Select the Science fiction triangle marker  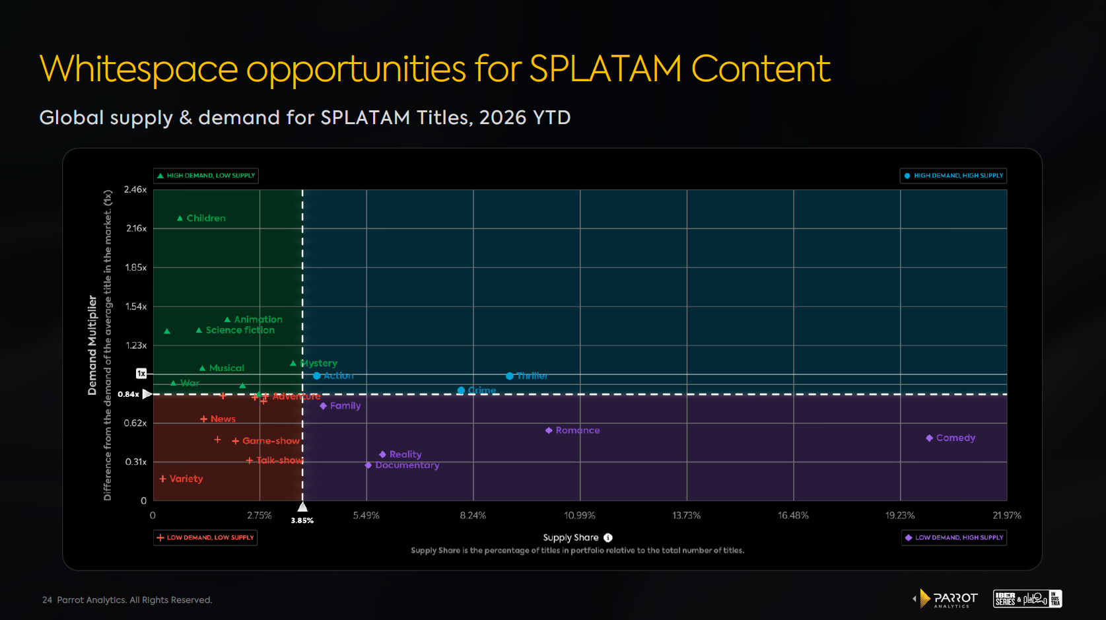(x=199, y=330)
